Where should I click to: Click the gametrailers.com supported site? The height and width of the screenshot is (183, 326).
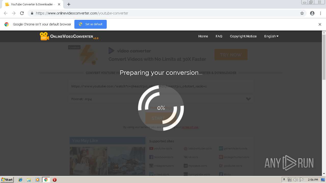click(236, 148)
